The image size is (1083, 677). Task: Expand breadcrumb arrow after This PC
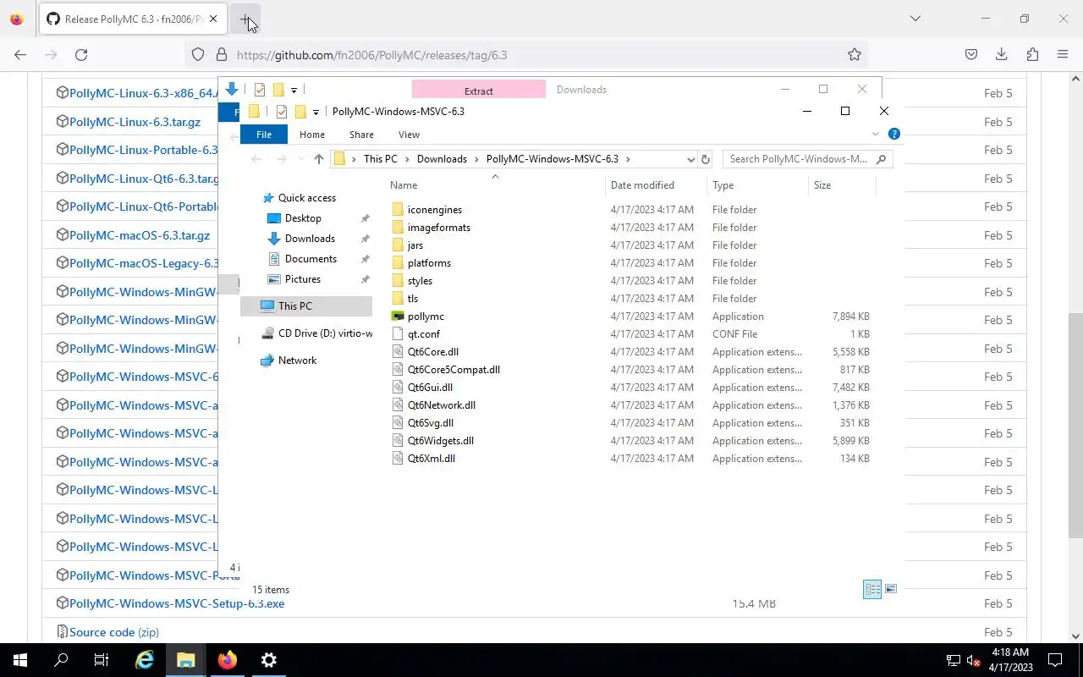[407, 159]
